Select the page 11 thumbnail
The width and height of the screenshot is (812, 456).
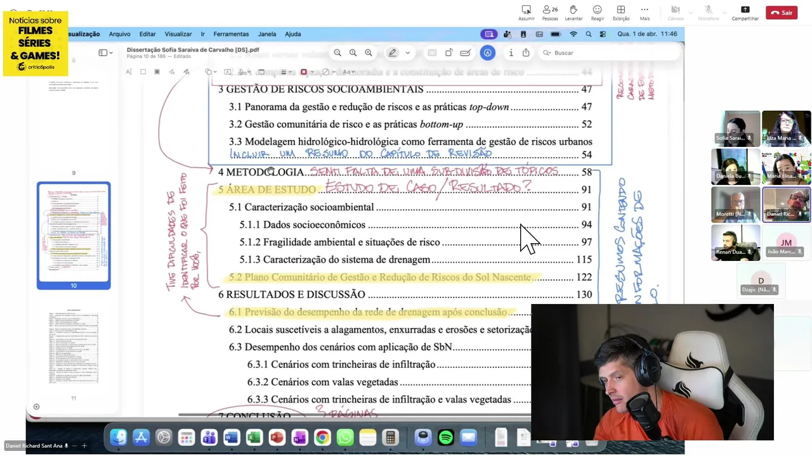tap(74, 348)
